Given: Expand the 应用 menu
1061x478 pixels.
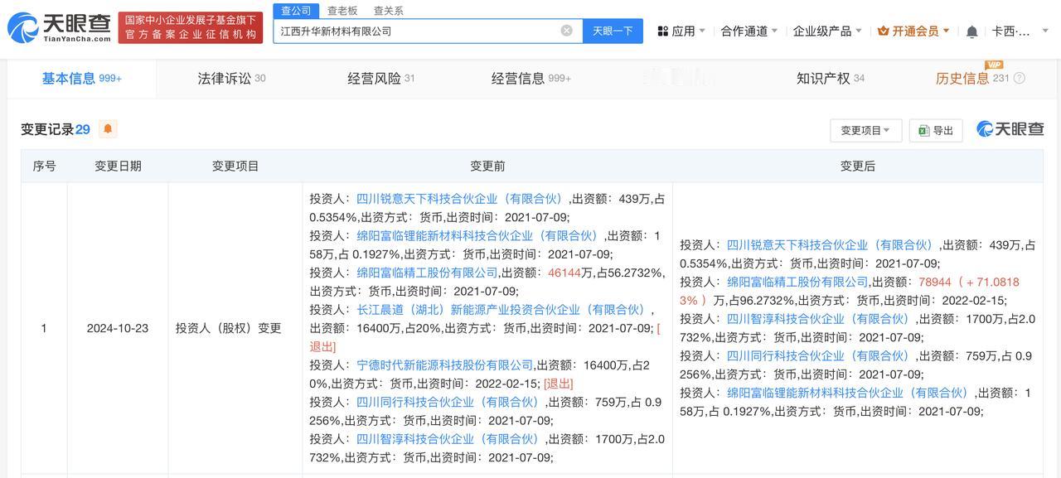Looking at the screenshot, I should (x=681, y=31).
